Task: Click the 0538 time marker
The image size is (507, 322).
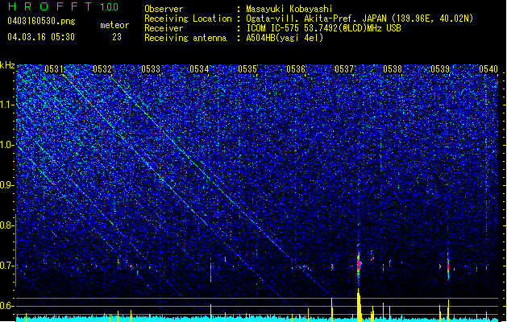Action: [x=393, y=69]
